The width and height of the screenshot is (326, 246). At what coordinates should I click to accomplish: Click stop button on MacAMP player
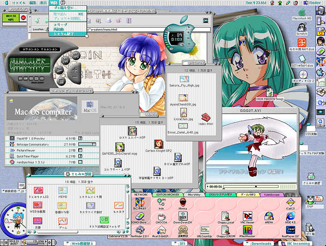click(x=61, y=80)
